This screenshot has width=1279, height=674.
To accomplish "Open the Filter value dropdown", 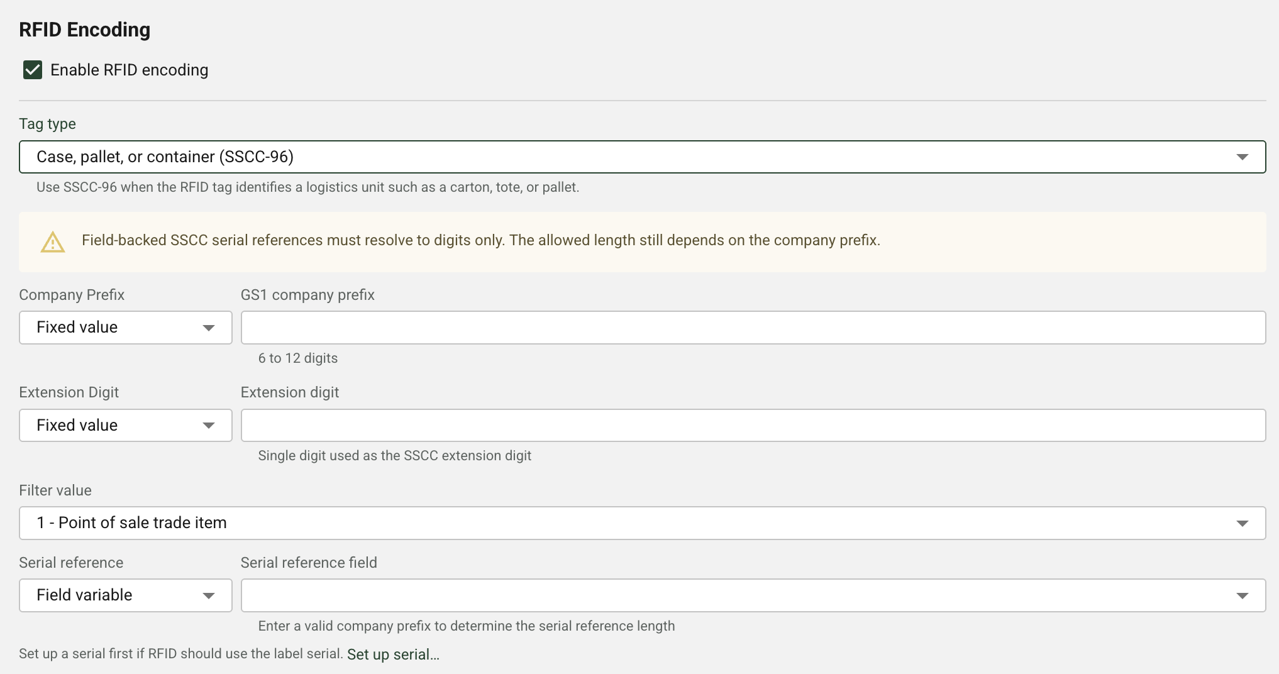I will click(642, 523).
